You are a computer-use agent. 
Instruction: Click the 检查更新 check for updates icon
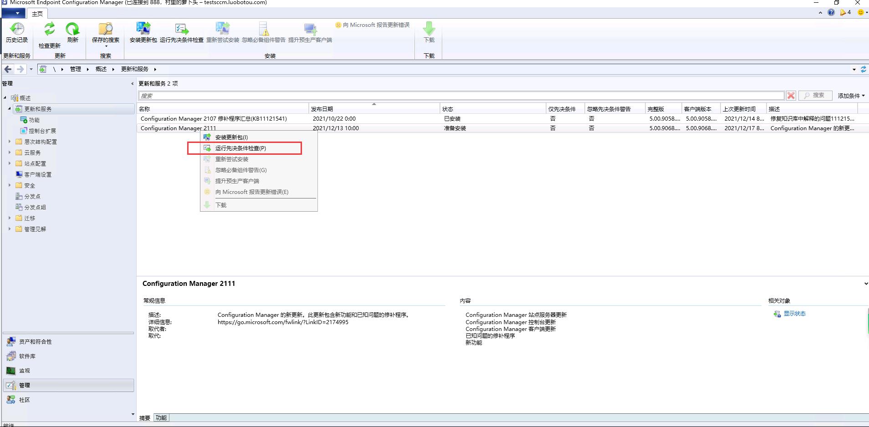tap(49, 35)
